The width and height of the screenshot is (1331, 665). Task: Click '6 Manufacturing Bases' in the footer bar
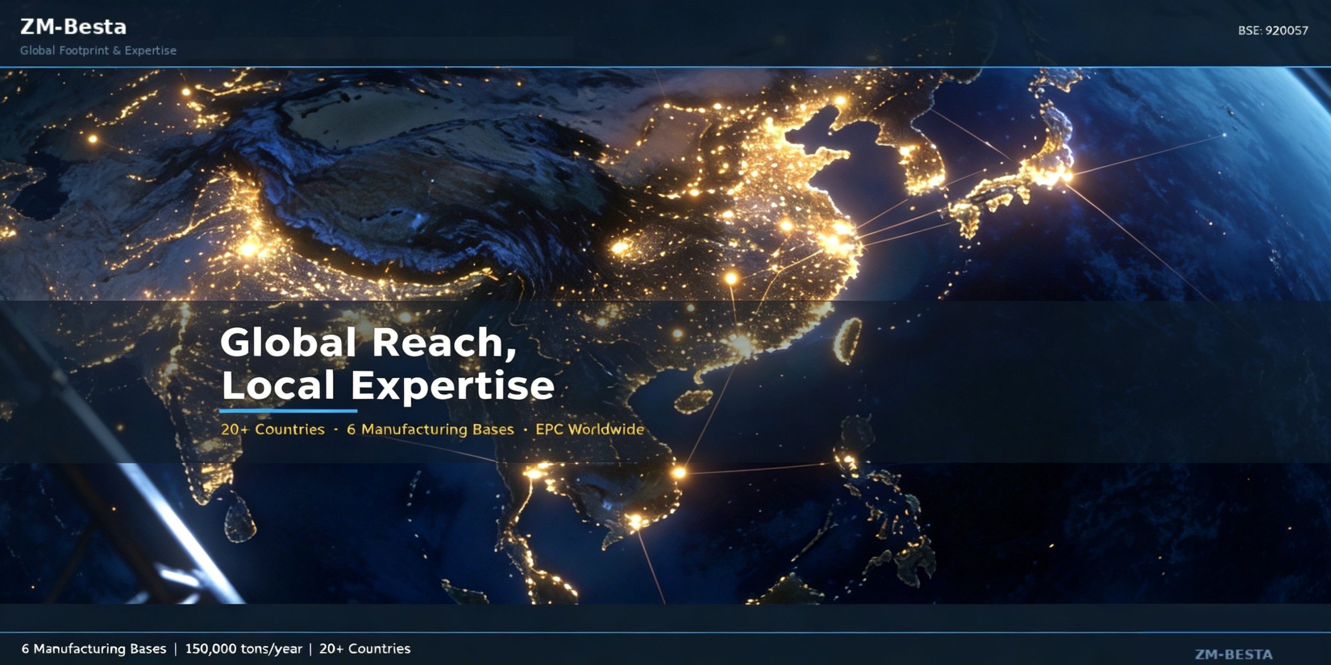tap(94, 649)
